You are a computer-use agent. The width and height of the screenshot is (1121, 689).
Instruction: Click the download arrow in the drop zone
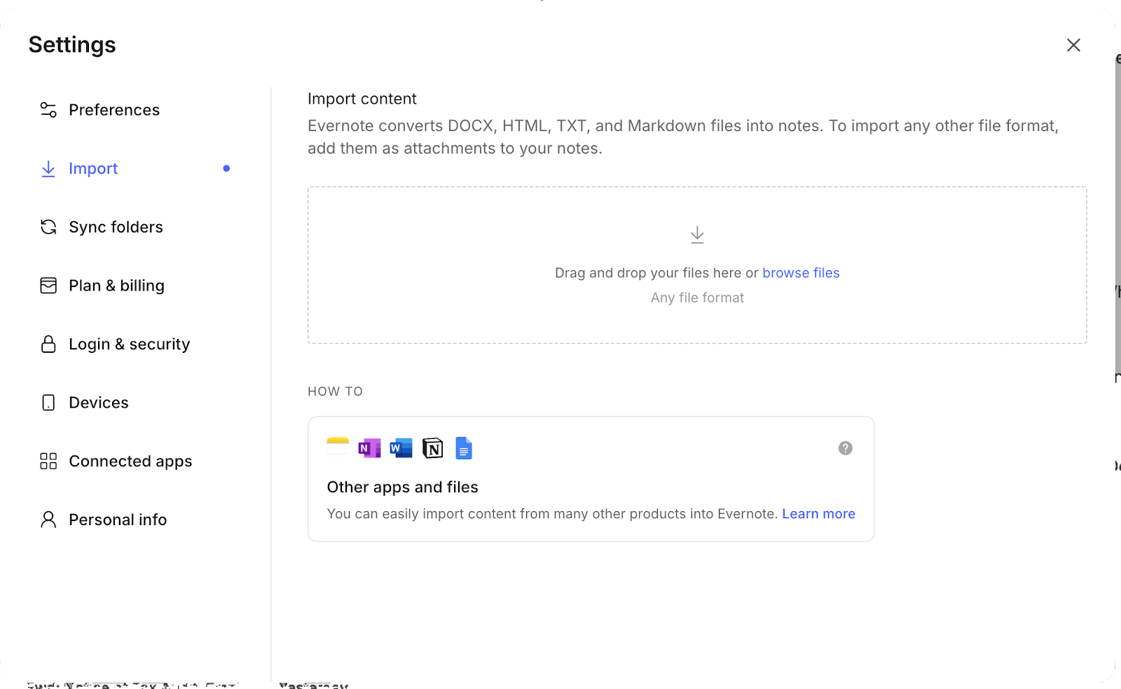click(697, 235)
